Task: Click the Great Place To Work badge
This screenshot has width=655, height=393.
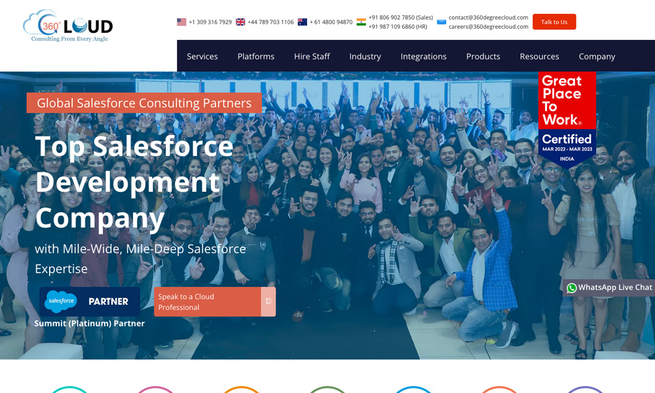Action: pyautogui.click(x=567, y=118)
